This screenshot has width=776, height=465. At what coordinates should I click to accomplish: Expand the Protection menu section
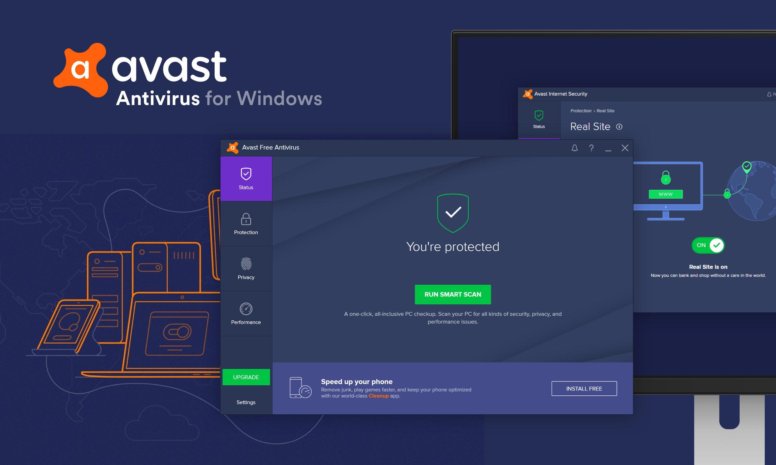(246, 224)
